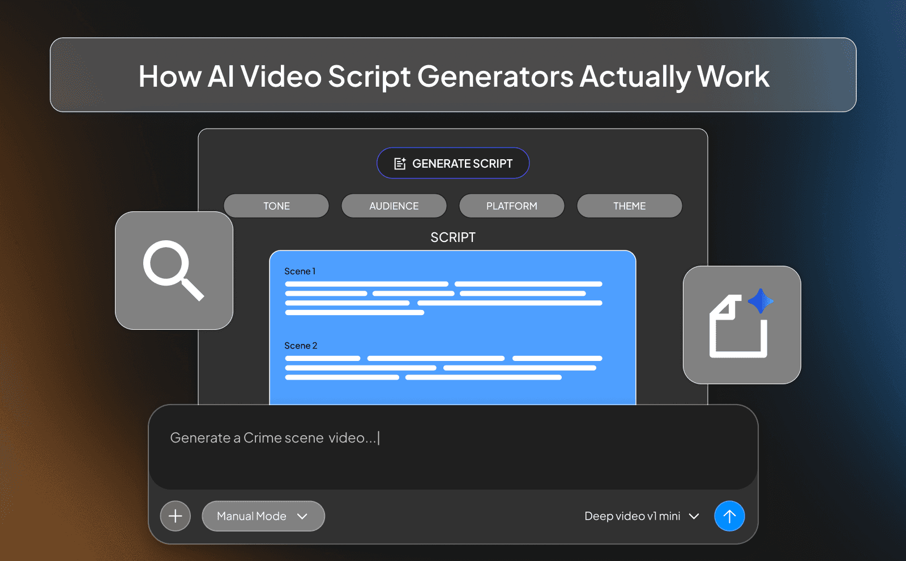906x561 pixels.
Task: Select the AUDIENCE pill
Action: click(394, 206)
